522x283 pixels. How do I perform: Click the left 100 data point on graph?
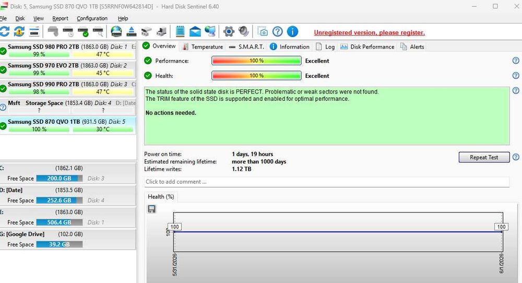pyautogui.click(x=175, y=227)
